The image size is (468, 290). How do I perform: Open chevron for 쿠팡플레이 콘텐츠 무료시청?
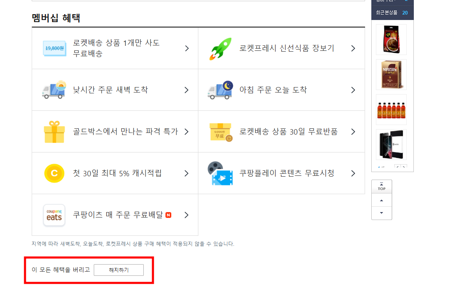[x=353, y=173]
